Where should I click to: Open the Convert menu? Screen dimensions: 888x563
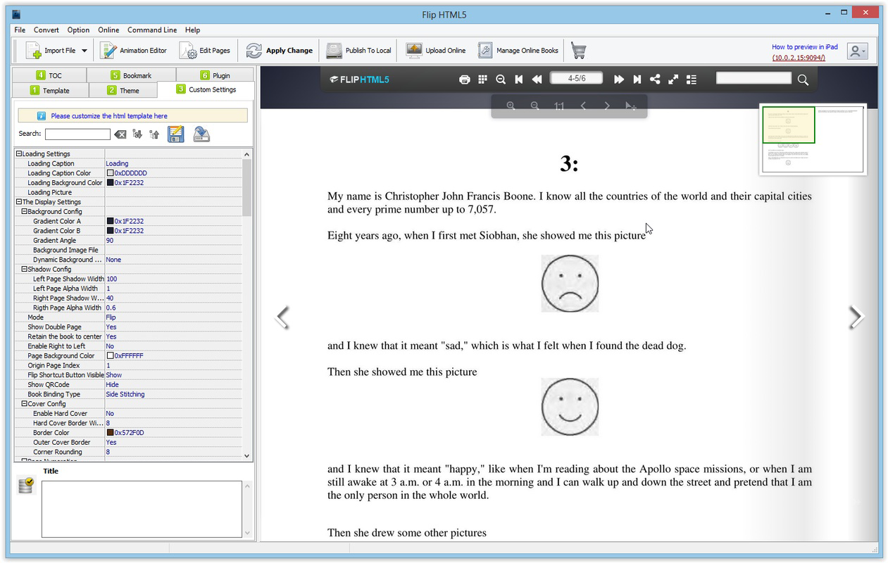46,30
